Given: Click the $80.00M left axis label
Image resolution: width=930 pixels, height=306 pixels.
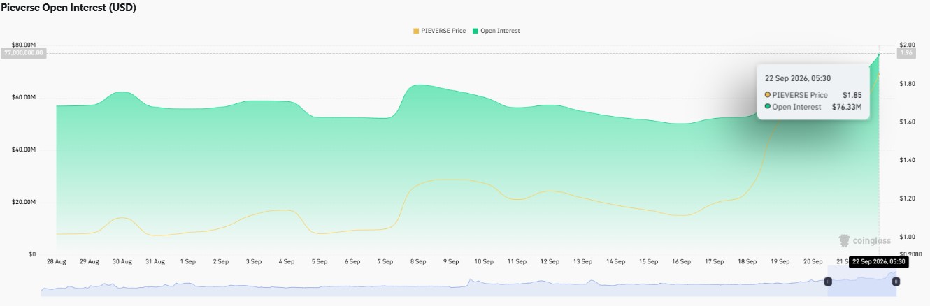Looking at the screenshot, I should tap(24, 45).
